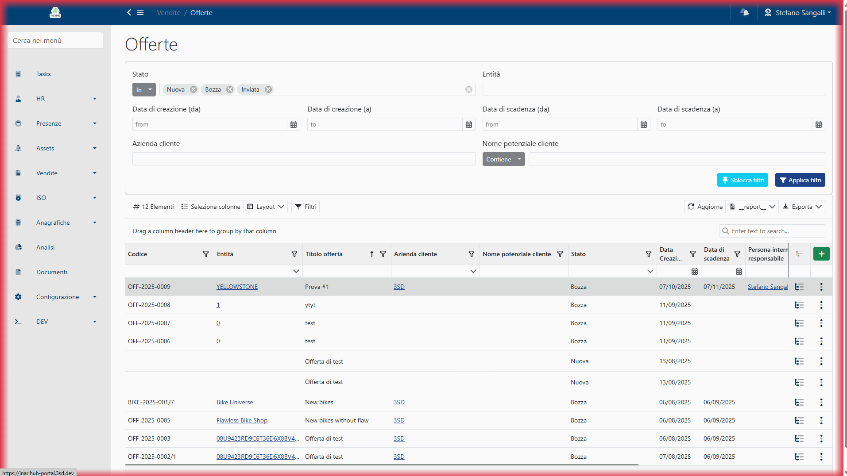The height and width of the screenshot is (476, 847).
Task: Click detail tree icon for BIKE-2025-001/7 row
Action: tap(799, 403)
